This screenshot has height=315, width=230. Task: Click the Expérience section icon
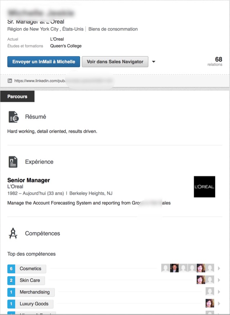tap(13, 162)
